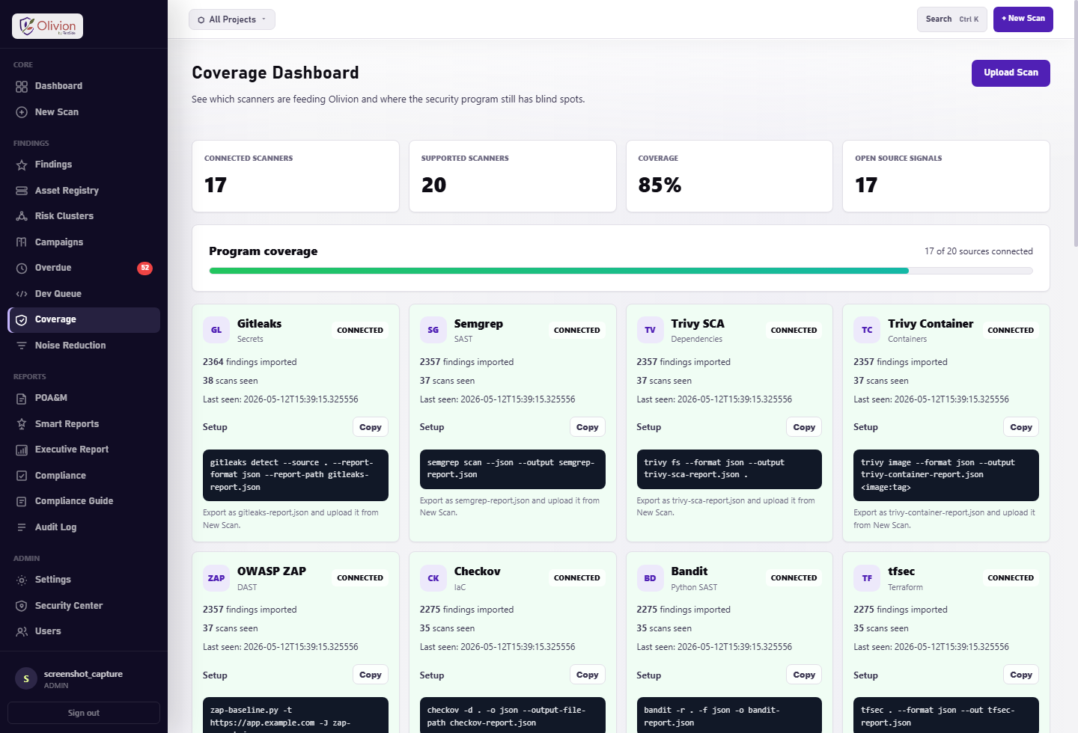Click the Coverage 85% stat card
The image size is (1078, 733).
pos(729,177)
